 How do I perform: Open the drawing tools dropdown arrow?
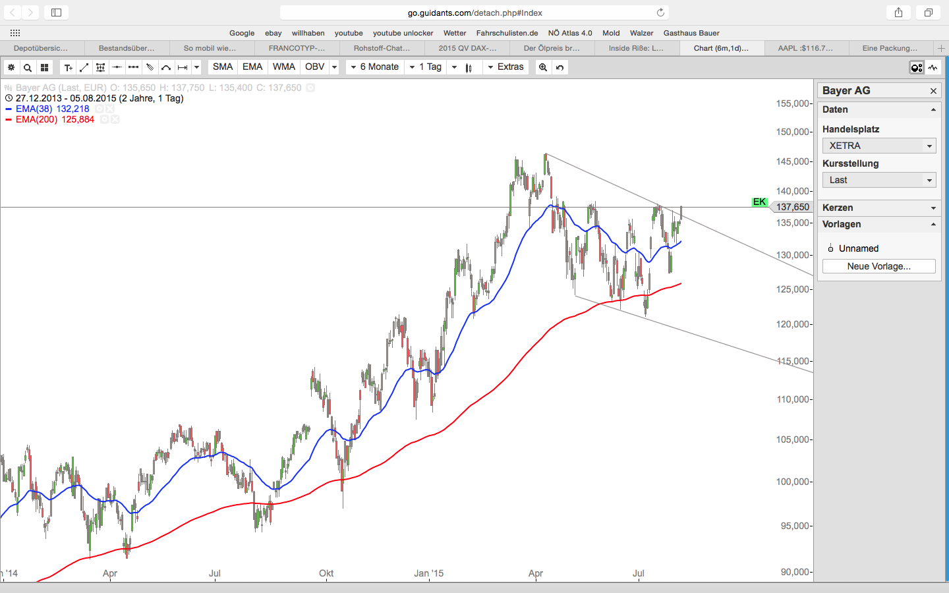(x=196, y=67)
